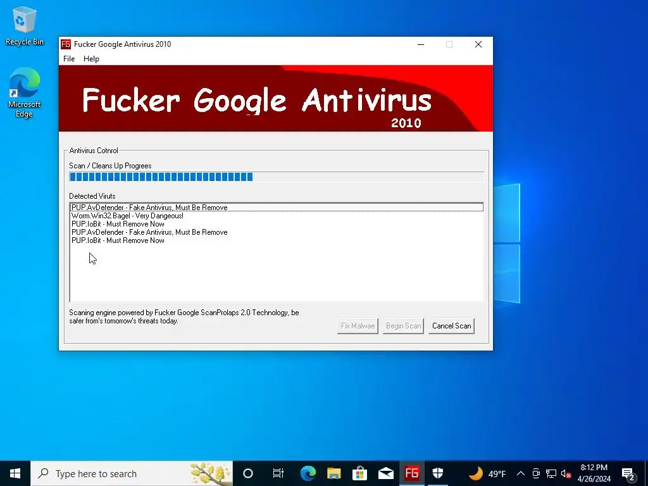Click the Cancel Scan button
Image resolution: width=648 pixels, height=486 pixels.
click(451, 326)
